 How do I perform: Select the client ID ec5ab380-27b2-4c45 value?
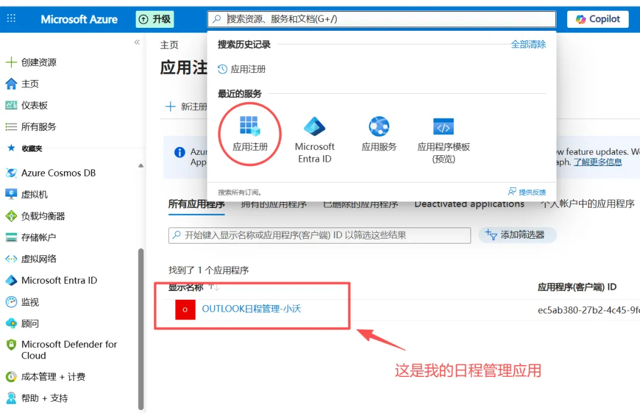coord(588,310)
